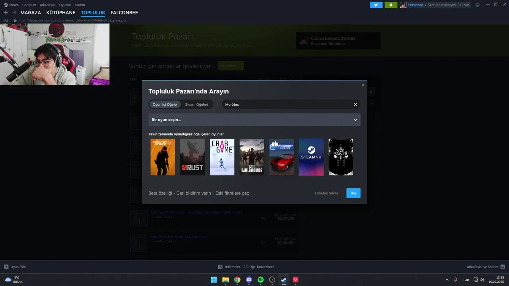The height and width of the screenshot is (286, 509).
Task: Reload the page with refresh icon
Action: tap(6, 20)
